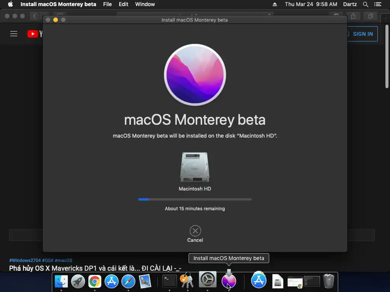Open Terminal from the Dock

(169, 281)
